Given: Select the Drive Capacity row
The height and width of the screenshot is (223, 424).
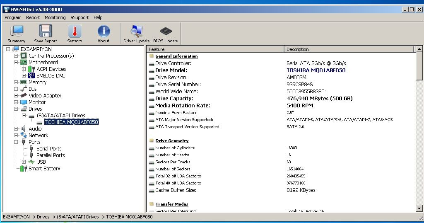Looking at the screenshot, I should pos(281,99).
